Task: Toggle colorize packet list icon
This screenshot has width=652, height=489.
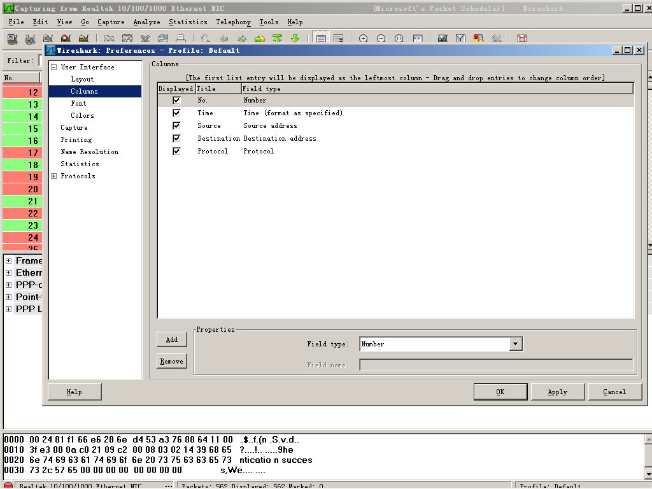Action: (x=321, y=39)
